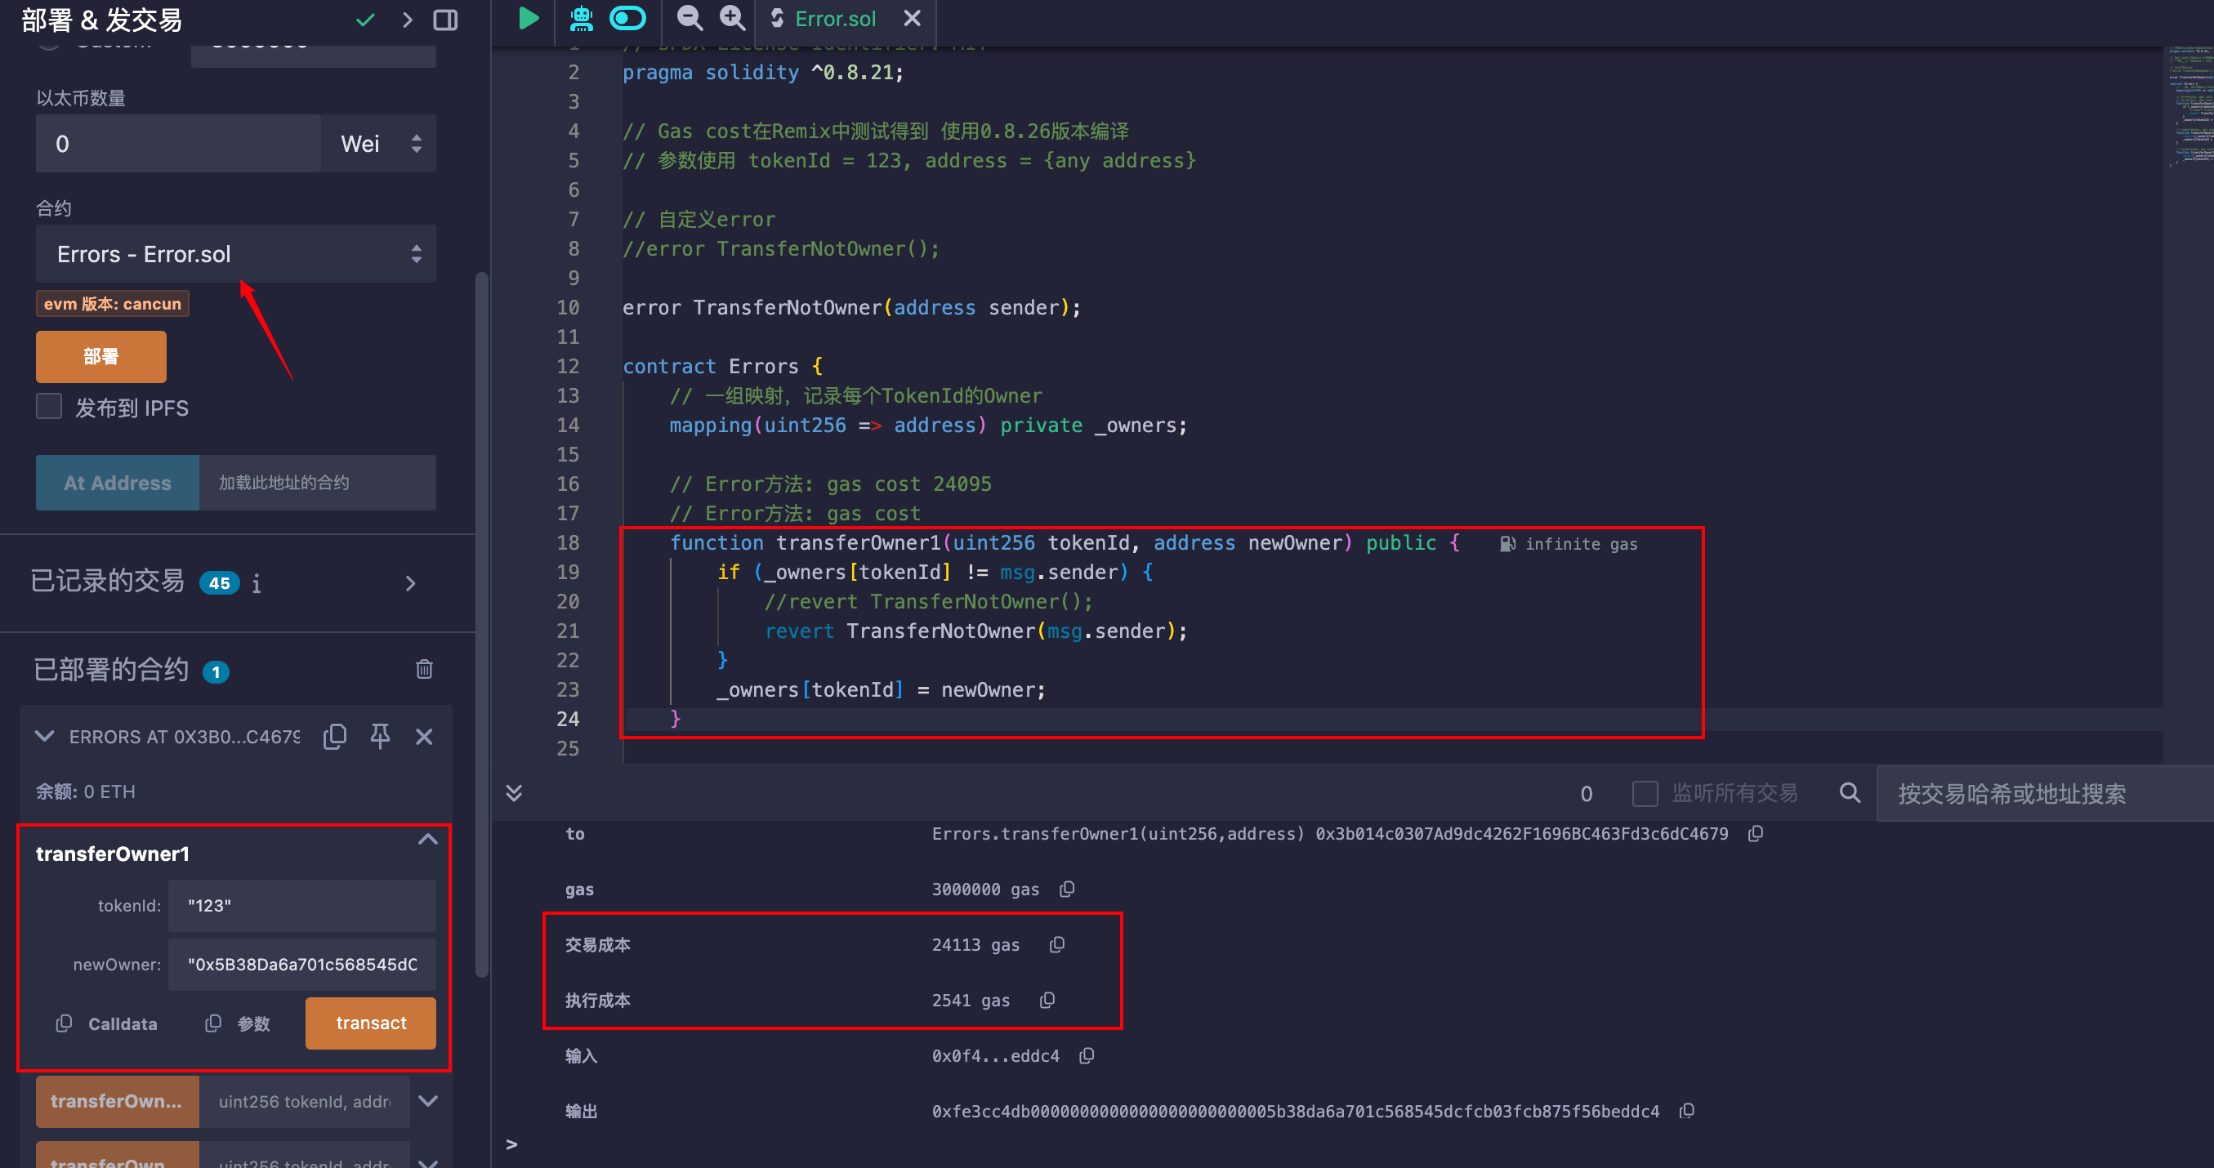Click the editor minimap on the right
2214x1168 pixels.
point(2188,108)
